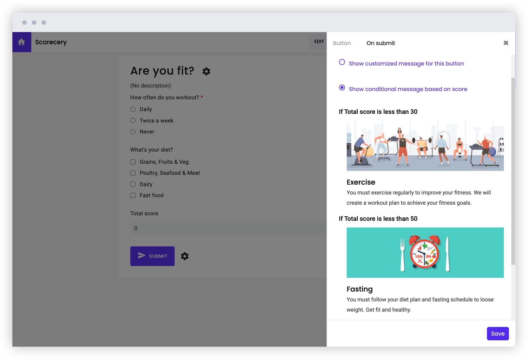Click the EDIT button in the header
The height and width of the screenshot is (360, 528).
319,42
